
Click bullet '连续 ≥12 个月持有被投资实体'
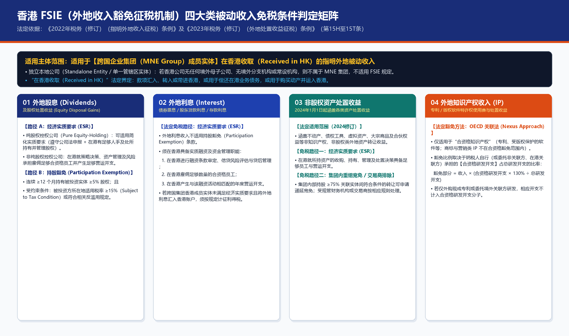coord(71,182)
